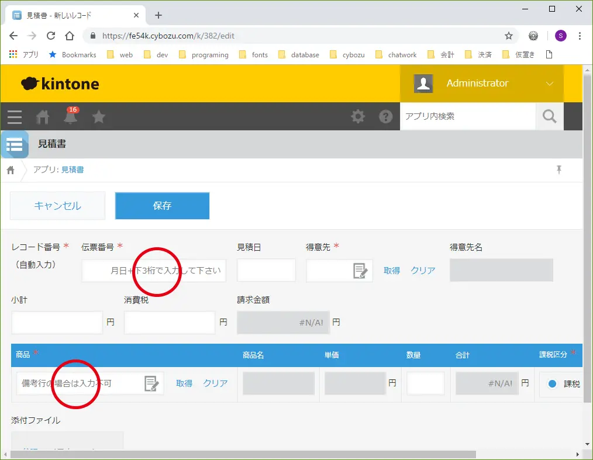The image size is (593, 460).
Task: Open notifications bell with 16 badge
Action: 71,116
